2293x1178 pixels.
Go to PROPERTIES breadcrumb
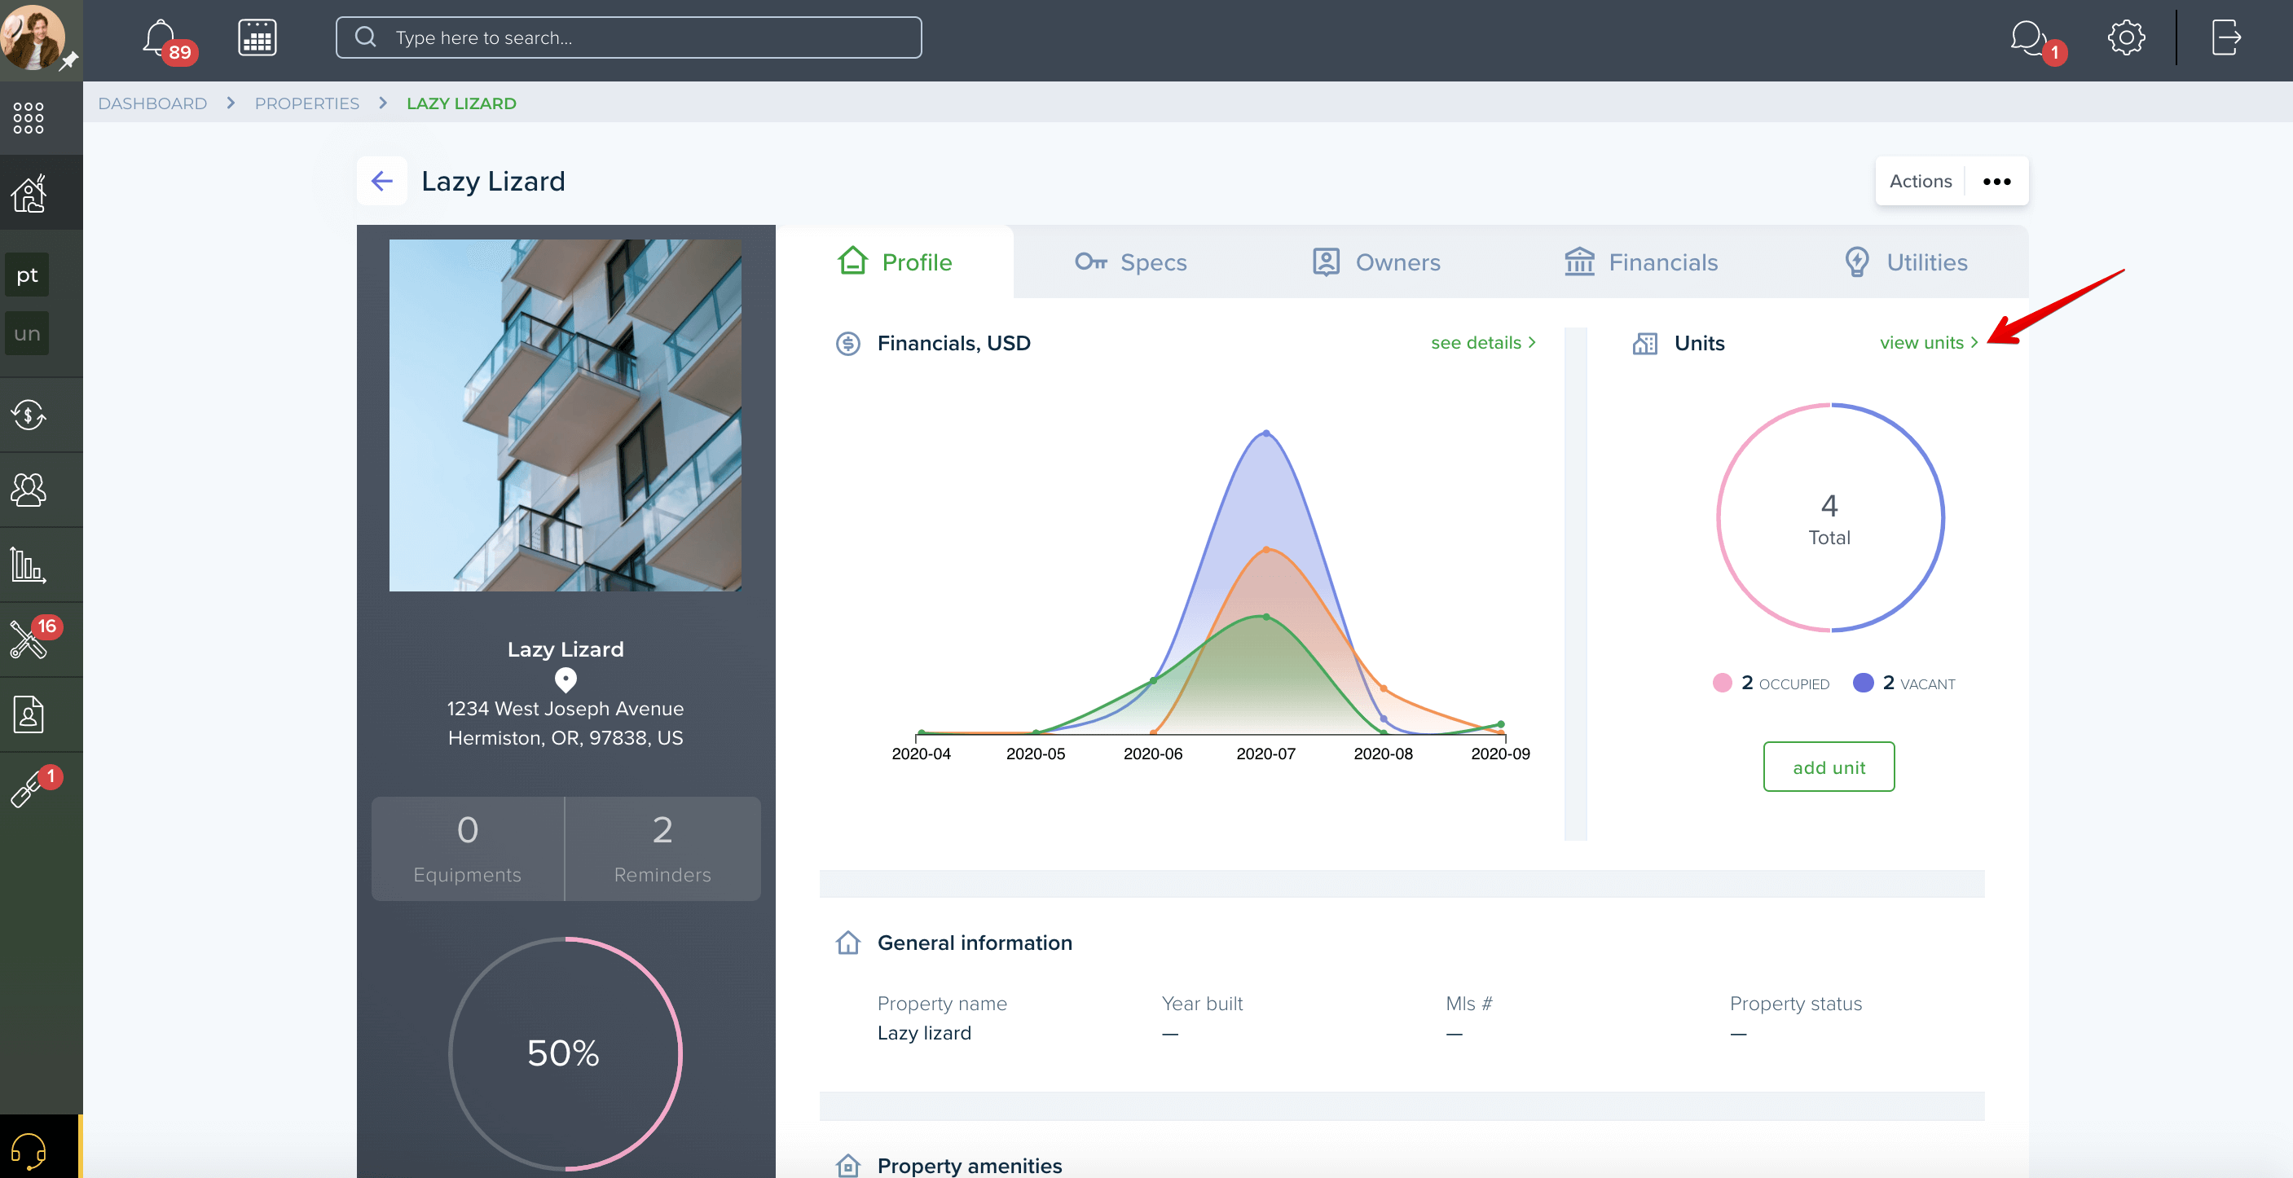[307, 103]
